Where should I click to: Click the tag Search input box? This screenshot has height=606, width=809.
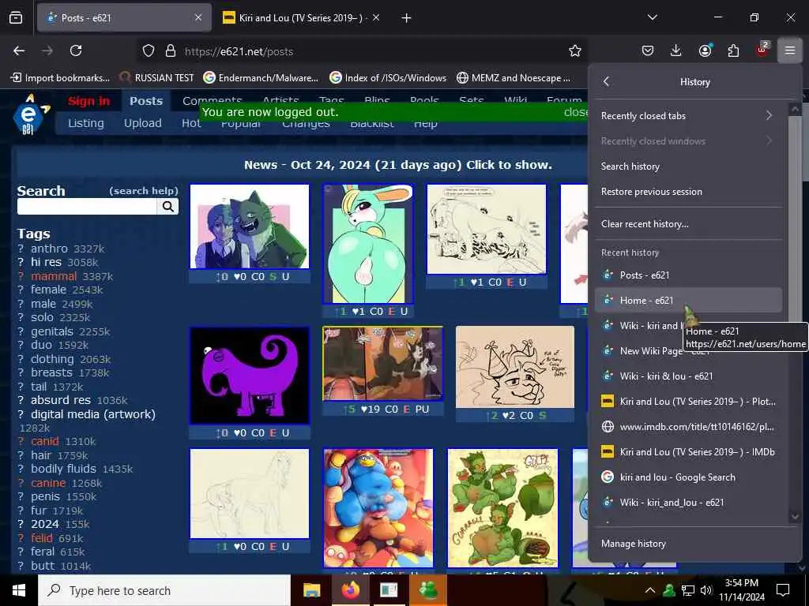click(87, 207)
